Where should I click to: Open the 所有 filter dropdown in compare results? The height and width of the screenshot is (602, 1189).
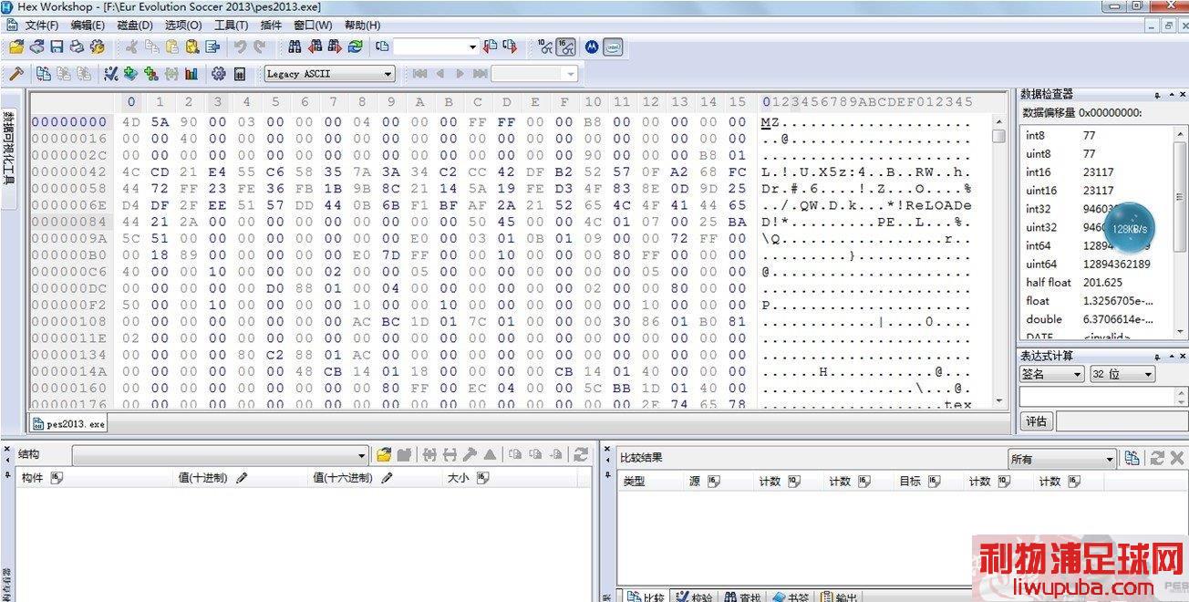(x=1062, y=459)
